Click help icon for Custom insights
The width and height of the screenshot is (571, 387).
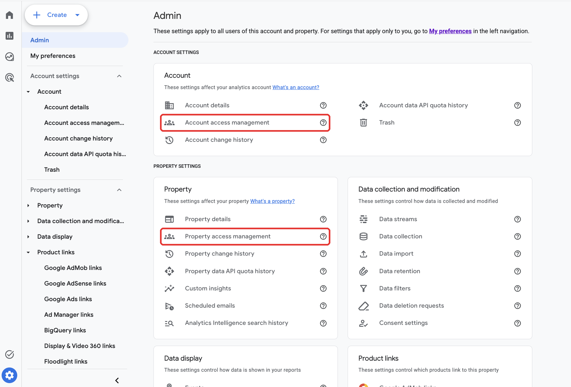pyautogui.click(x=323, y=288)
